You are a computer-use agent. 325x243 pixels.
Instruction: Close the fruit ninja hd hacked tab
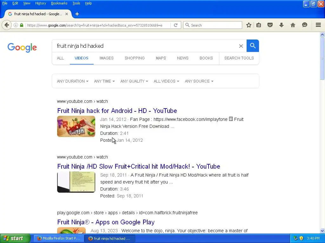tap(67, 14)
